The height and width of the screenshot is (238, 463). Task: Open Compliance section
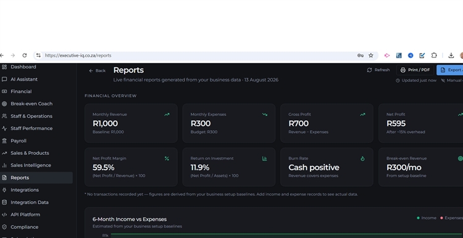coord(24,227)
